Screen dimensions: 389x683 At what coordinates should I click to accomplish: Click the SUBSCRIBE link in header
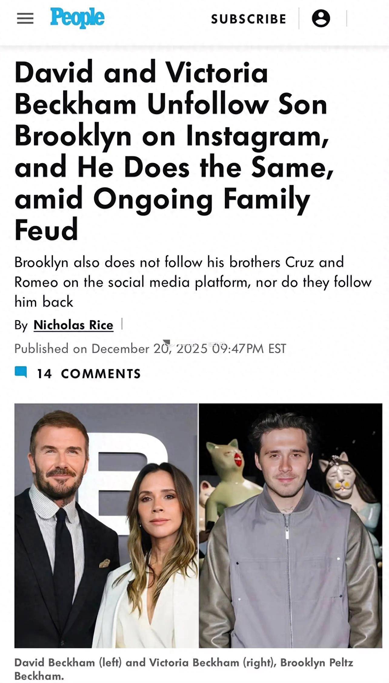248,19
